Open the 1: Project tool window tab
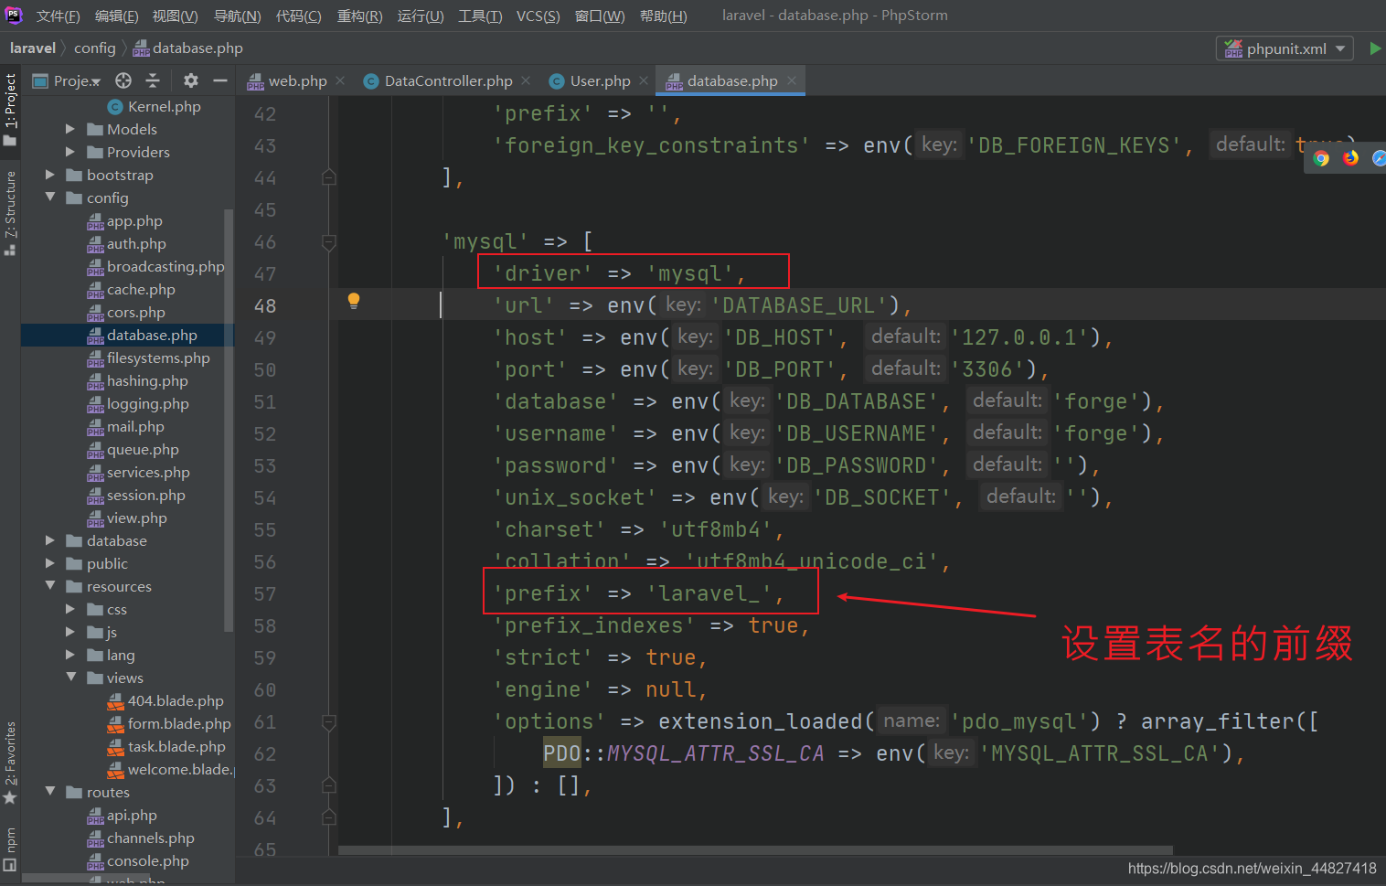1386x886 pixels. (x=10, y=110)
